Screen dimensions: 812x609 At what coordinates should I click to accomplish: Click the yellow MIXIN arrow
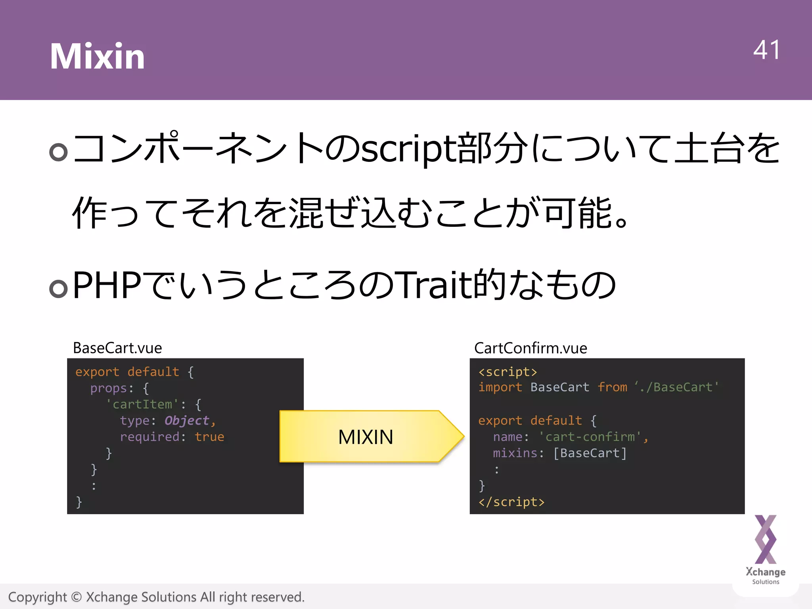372,437
